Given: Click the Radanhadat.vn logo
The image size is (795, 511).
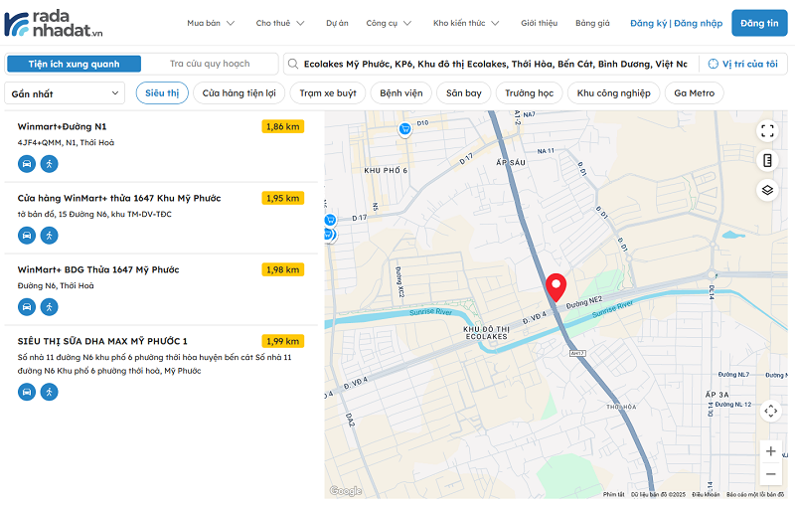Looking at the screenshot, I should click(x=55, y=23).
